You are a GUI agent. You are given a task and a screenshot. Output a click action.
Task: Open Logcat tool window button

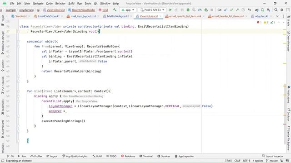(52, 156)
